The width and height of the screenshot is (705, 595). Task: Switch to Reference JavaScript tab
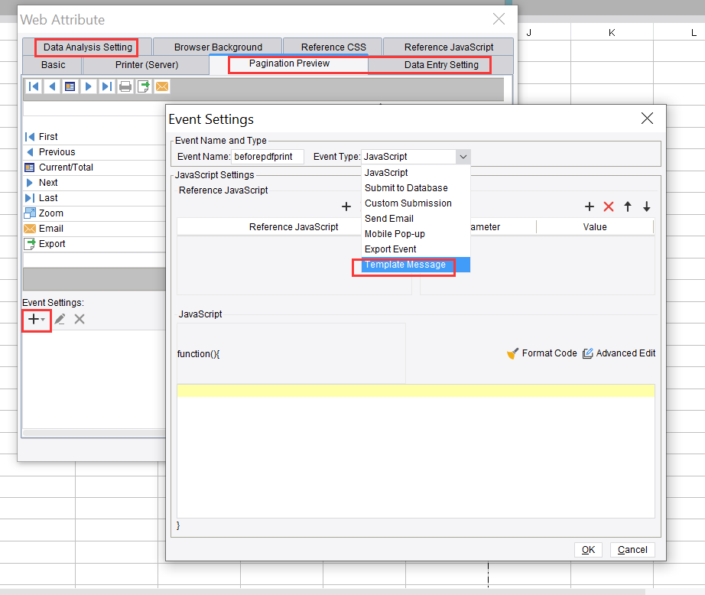[x=449, y=47]
